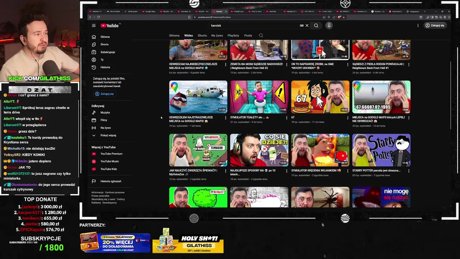The image size is (460, 259).
Task: Open options menu for SYMULATOR TOALETY video
Action: (286, 118)
